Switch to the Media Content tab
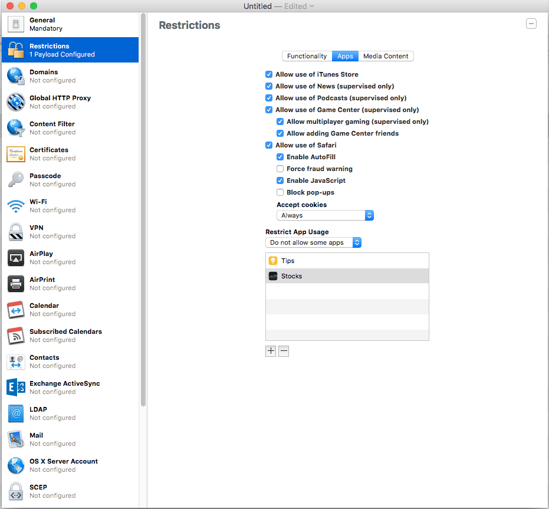549x509 pixels. coord(386,56)
